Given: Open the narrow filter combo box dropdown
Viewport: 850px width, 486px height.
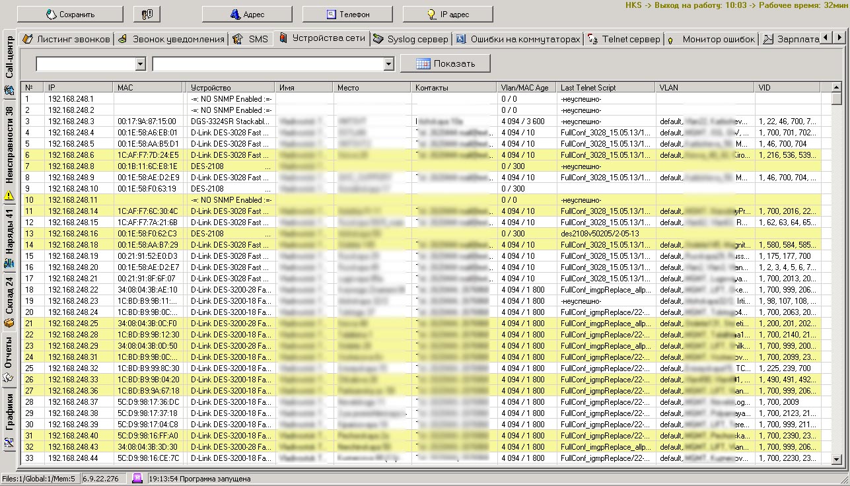Looking at the screenshot, I should [x=140, y=64].
